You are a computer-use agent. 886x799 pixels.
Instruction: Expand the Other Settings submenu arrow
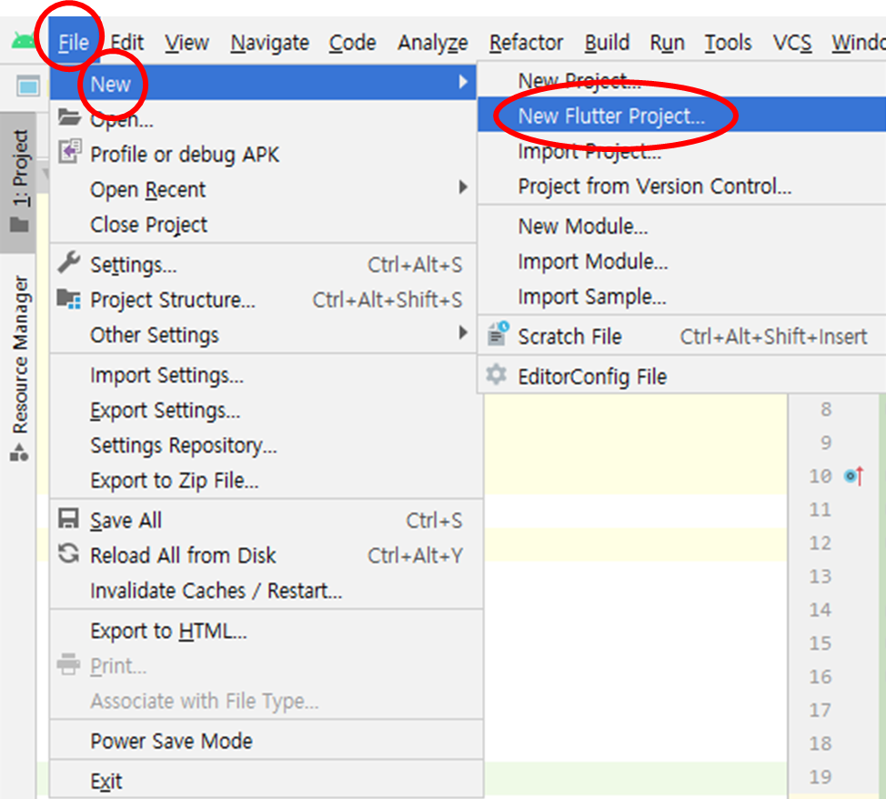point(463,332)
